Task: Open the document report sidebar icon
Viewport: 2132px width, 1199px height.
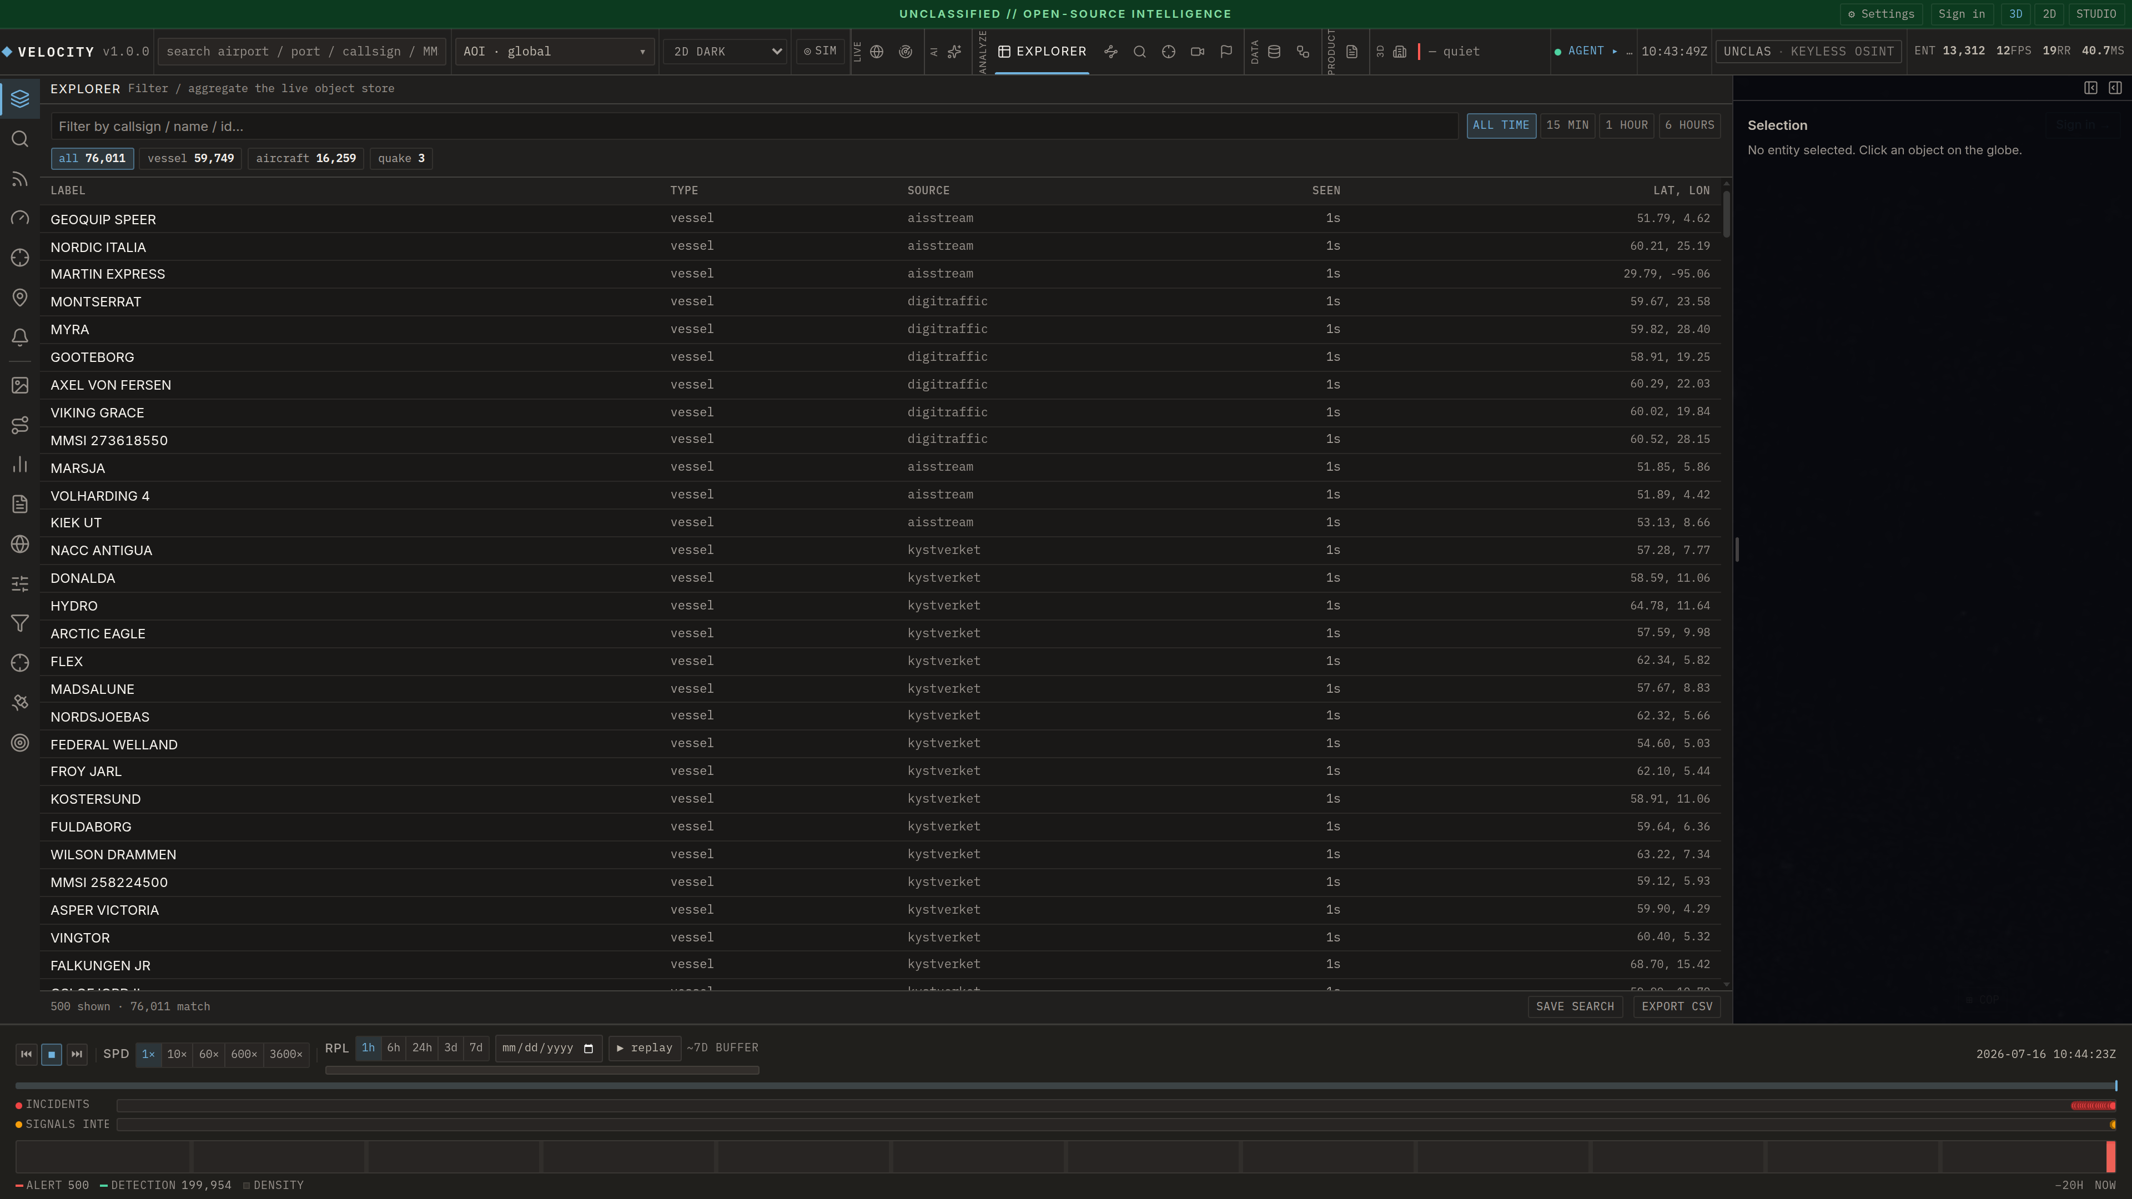Action: pos(20,505)
